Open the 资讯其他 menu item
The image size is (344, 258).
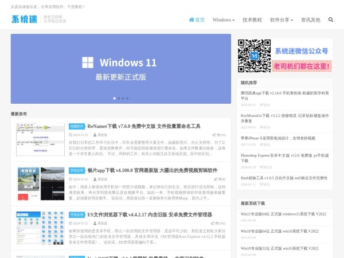tap(310, 19)
